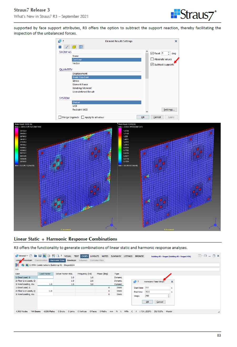Viewport: 237px width, 347px height.
Task: Click the Steps spinner arrows
Action: coord(169,296)
